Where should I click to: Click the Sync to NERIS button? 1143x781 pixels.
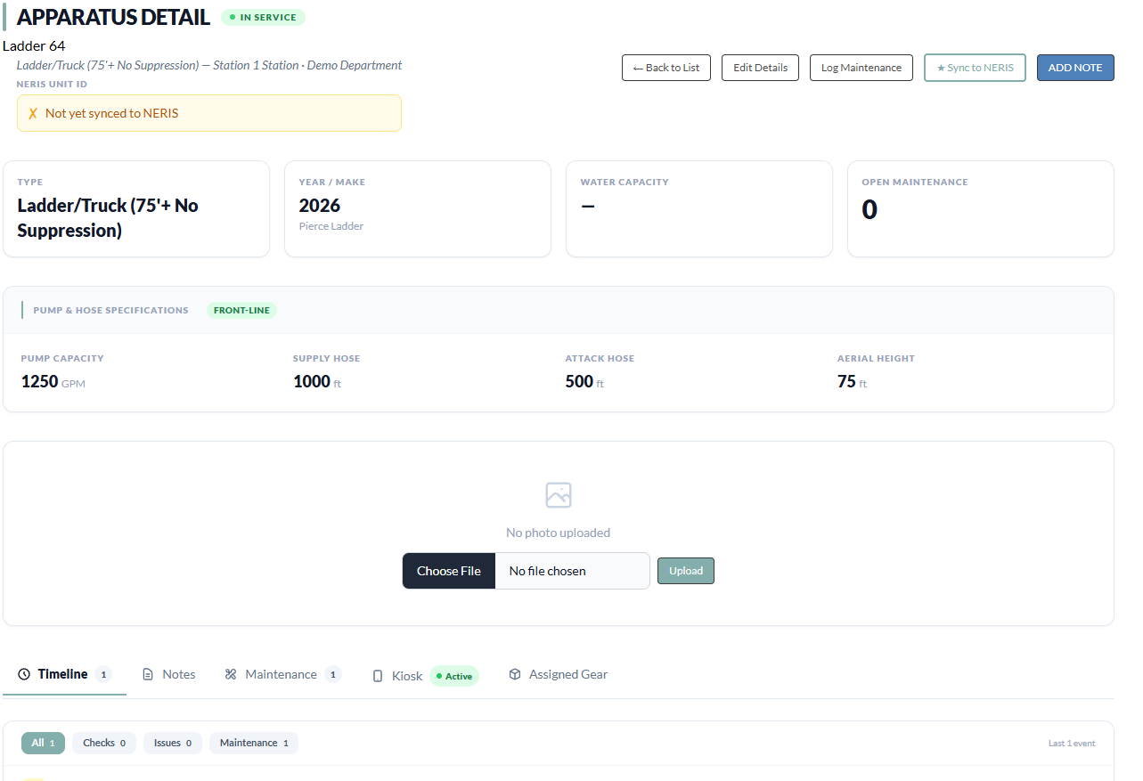[976, 68]
